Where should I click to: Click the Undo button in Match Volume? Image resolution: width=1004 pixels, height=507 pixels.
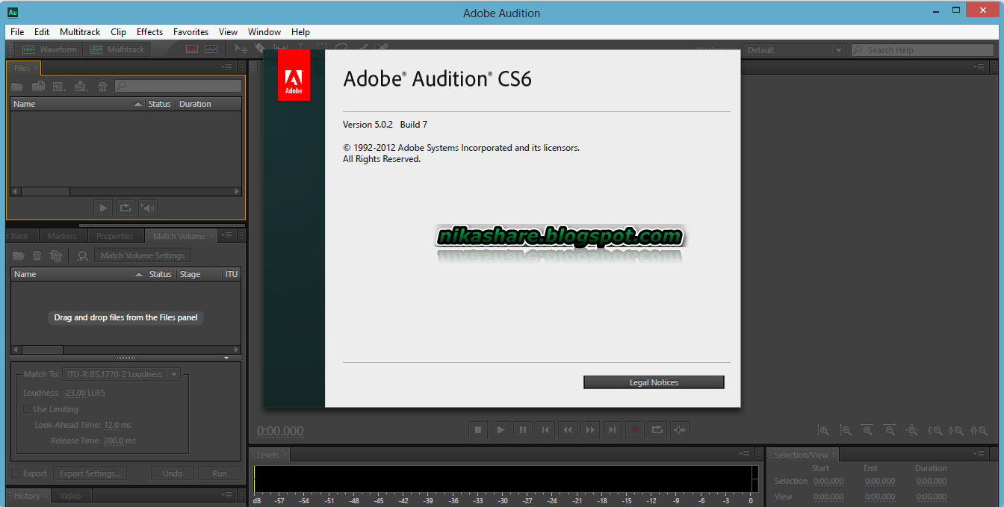173,473
